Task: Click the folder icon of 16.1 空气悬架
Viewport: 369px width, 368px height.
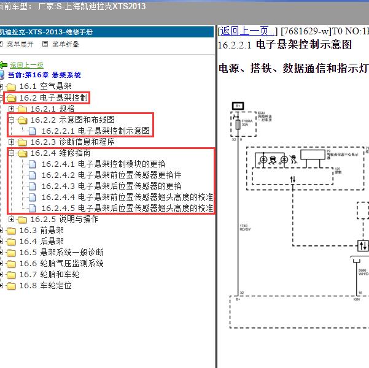Action: point(11,86)
